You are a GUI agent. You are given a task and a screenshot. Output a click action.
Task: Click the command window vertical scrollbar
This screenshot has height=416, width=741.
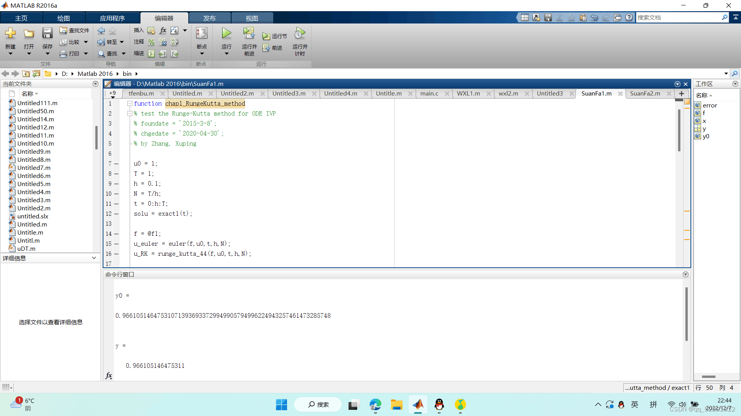click(x=686, y=314)
